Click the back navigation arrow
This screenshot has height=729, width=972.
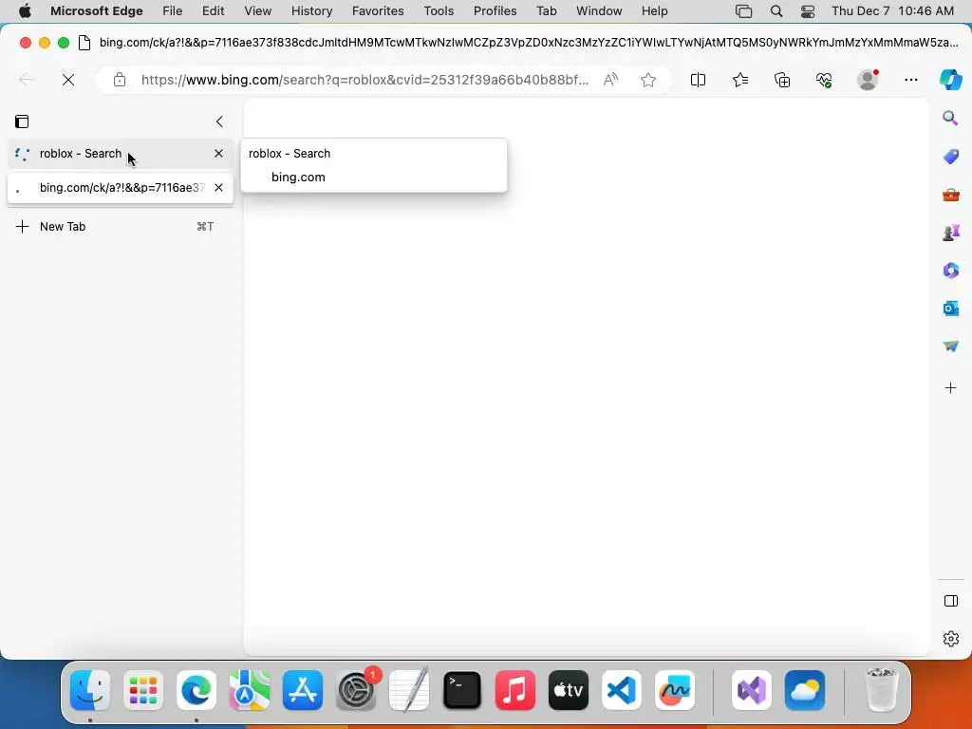click(26, 80)
